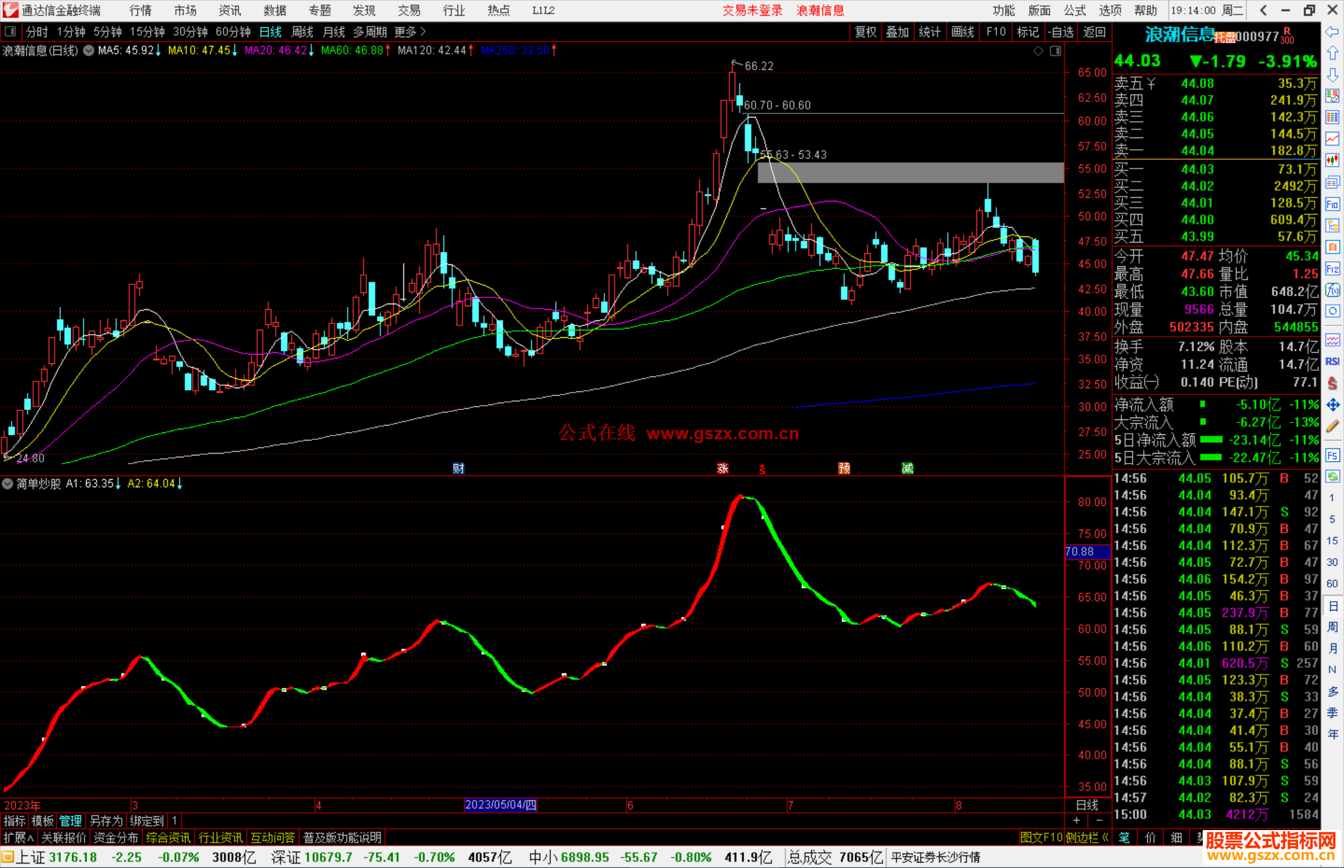Image resolution: width=1344 pixels, height=868 pixels.
Task: Click the RSI indicator sidebar icon
Action: pyautogui.click(x=1332, y=362)
